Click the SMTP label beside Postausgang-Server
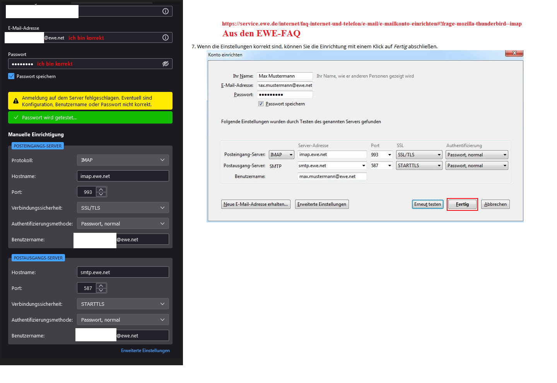This screenshot has height=383, width=557. click(275, 166)
